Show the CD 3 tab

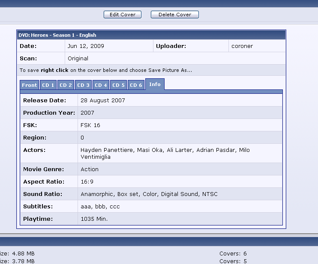click(83, 85)
